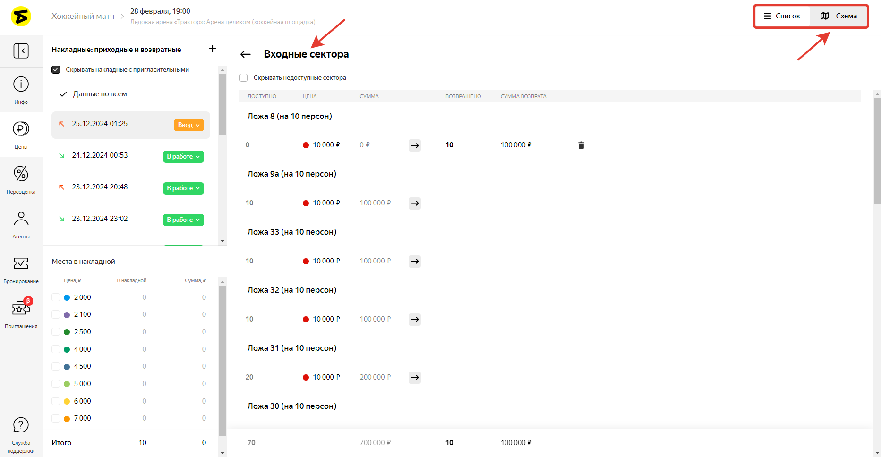This screenshot has height=457, width=881.
Task: Click the red 10 000 ₽ swatch for Ложа 33
Action: click(x=306, y=262)
